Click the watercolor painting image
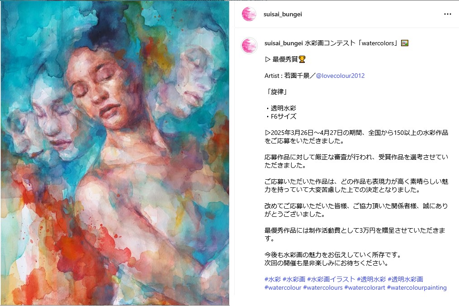 tap(115, 153)
